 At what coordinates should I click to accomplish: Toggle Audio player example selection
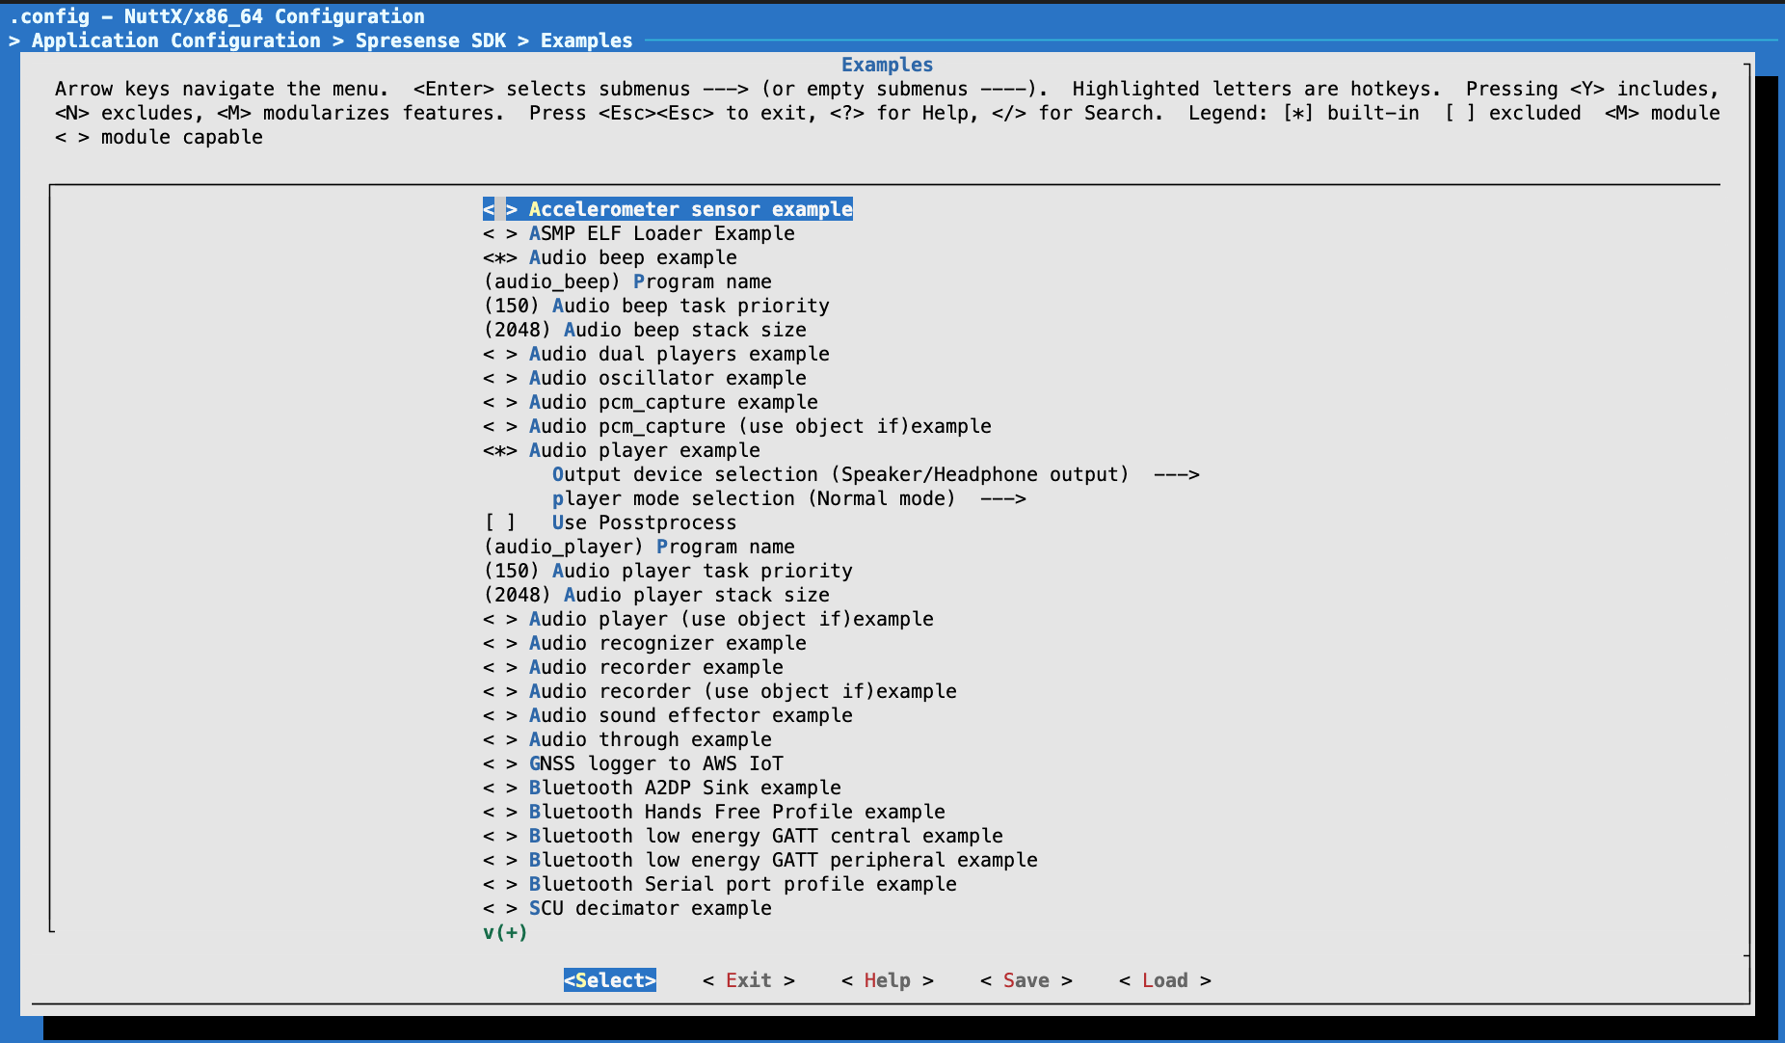[500, 450]
